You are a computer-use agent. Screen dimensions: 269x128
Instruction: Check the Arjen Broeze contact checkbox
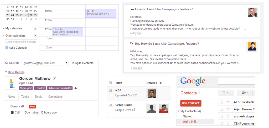[221, 109]
